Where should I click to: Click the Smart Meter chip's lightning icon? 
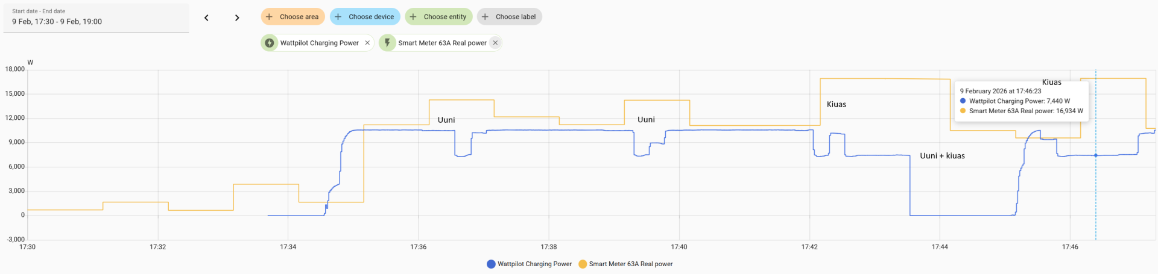tap(387, 43)
